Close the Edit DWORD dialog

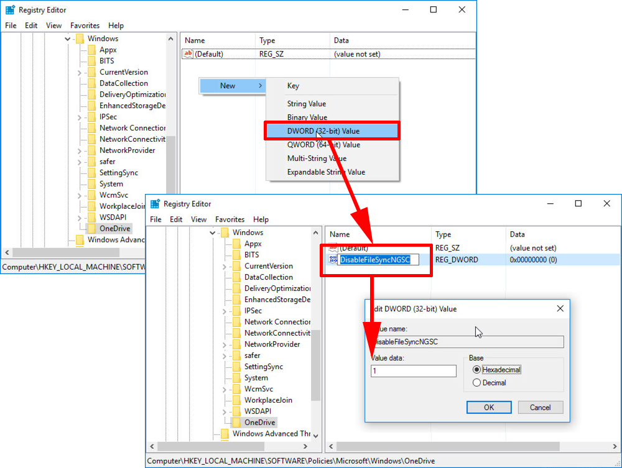[x=560, y=308]
